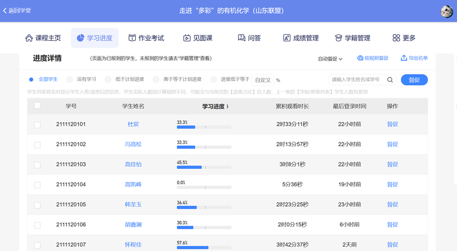This screenshot has width=457, height=251.
Task: Switch to the 作业考试 tab
Action: (x=146, y=38)
